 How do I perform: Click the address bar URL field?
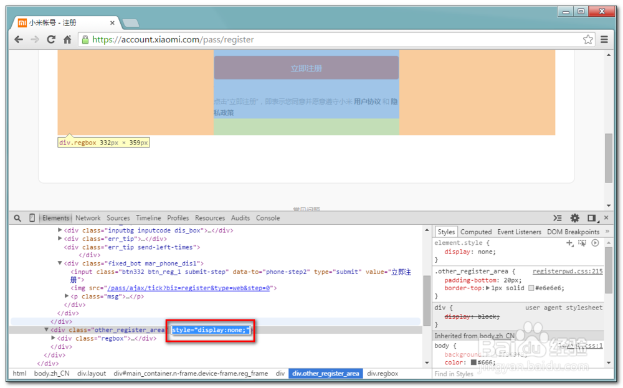click(336, 39)
